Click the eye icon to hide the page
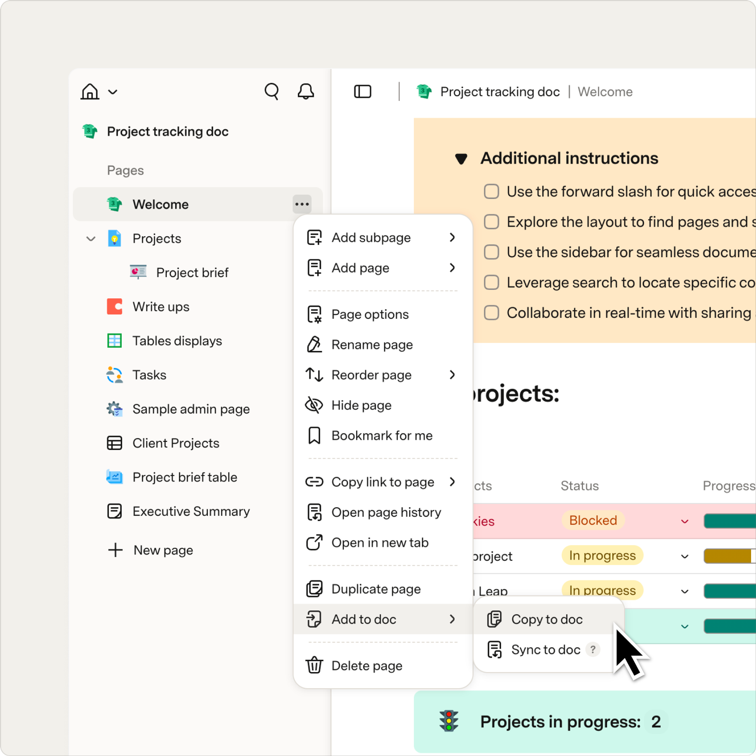This screenshot has height=756, width=756. (314, 405)
